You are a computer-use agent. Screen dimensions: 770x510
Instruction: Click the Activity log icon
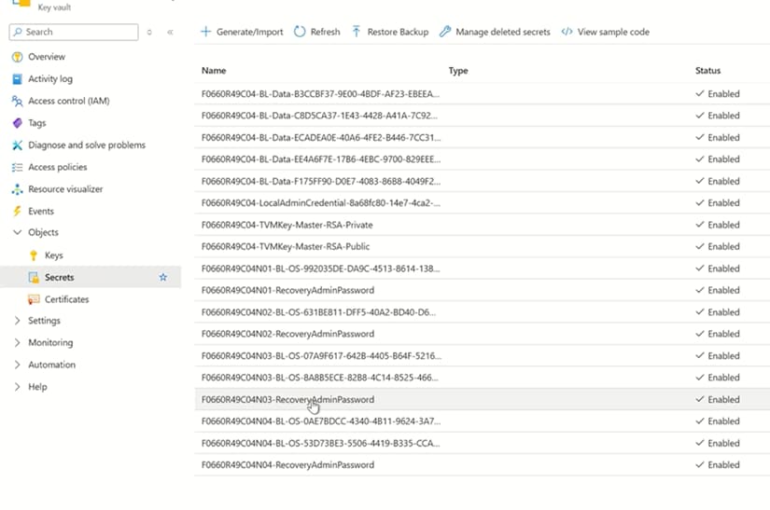pos(17,79)
